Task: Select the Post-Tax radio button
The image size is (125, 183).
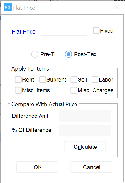Action: 69,54
